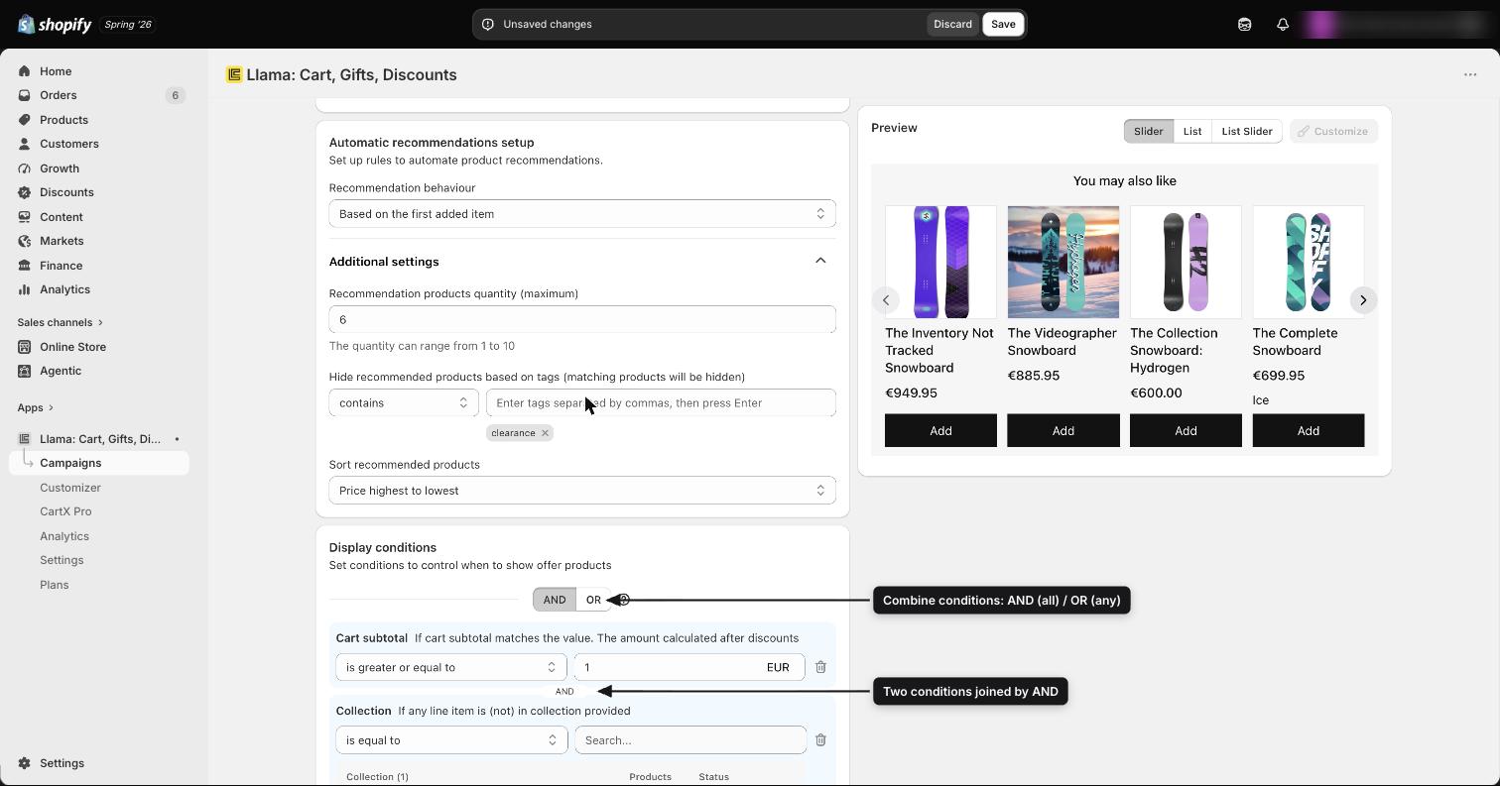1500x786 pixels.
Task: Open the notifications bell
Action: click(1283, 24)
